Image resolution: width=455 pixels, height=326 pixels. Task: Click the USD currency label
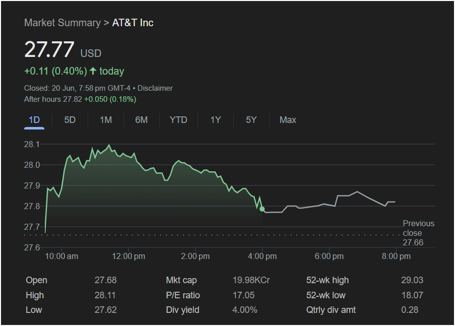pos(91,53)
